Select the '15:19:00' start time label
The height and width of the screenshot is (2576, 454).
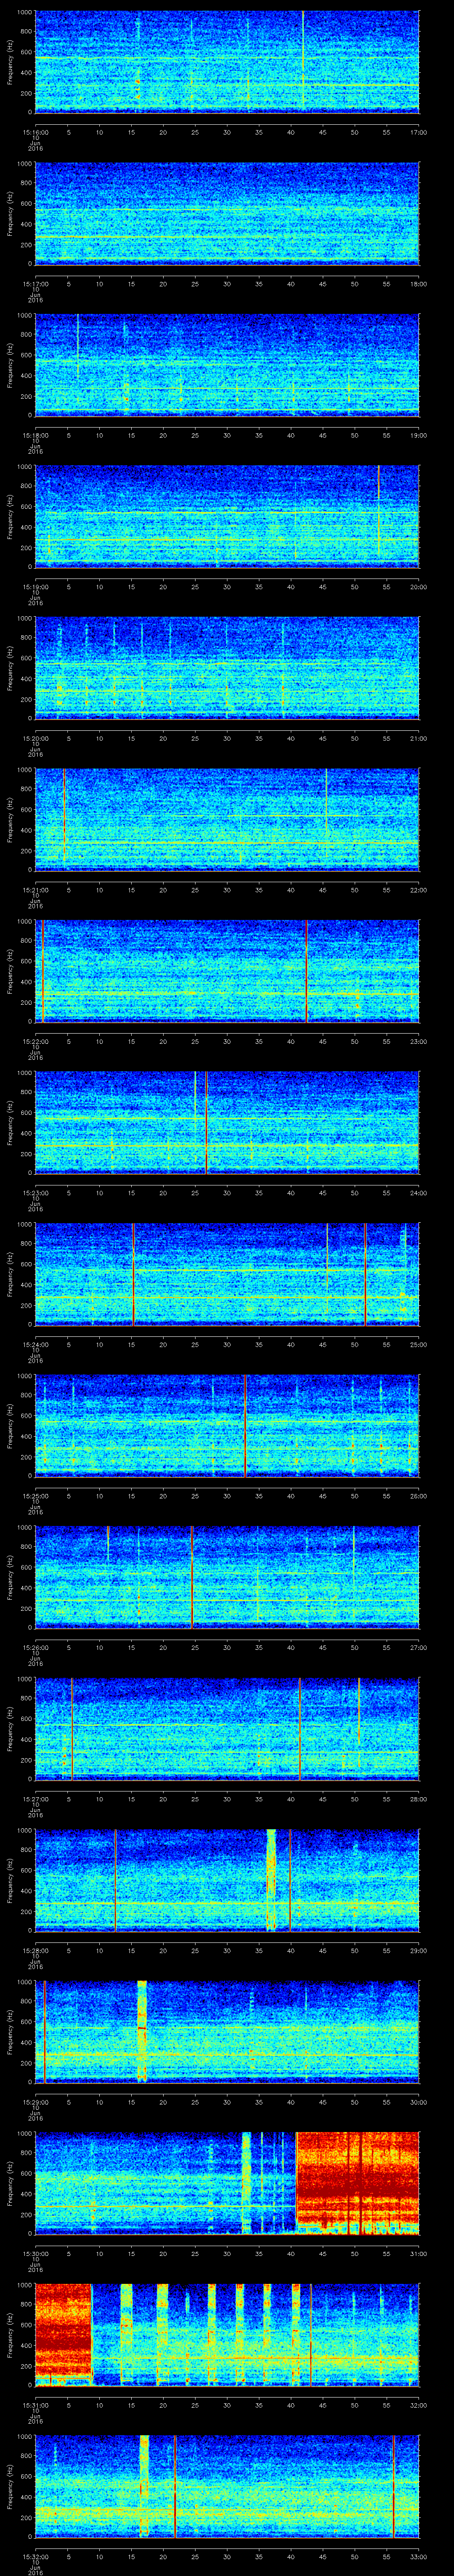tap(35, 587)
